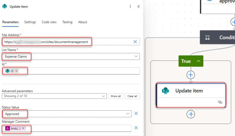
Task: Click the Show all button
Action: [116, 96]
